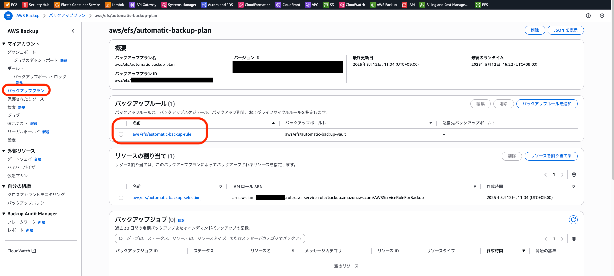Collapse the 外部リソース section

point(4,151)
